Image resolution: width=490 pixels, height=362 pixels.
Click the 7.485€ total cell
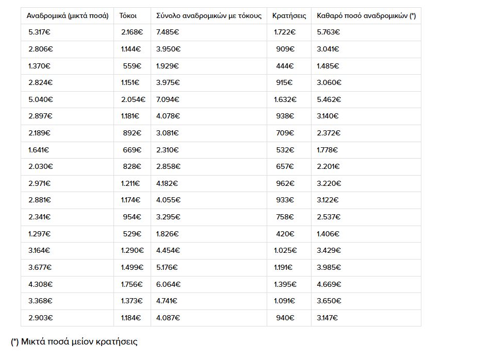[x=168, y=32]
